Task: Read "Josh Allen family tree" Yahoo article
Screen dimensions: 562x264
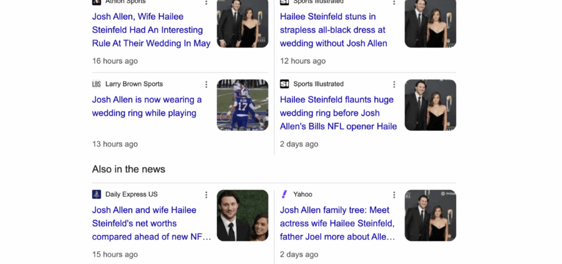Action: coord(337,223)
